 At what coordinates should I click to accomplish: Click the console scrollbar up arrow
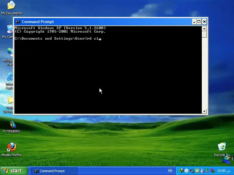click(204, 28)
